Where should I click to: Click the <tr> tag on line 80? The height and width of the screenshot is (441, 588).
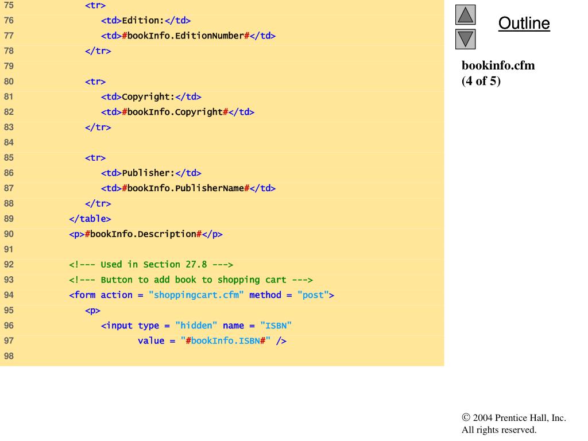95,82
